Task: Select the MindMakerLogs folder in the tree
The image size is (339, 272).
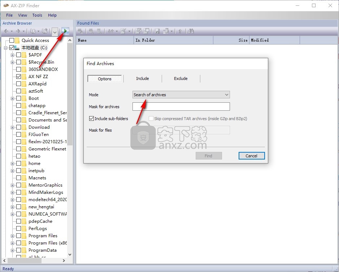Action: 46,192
